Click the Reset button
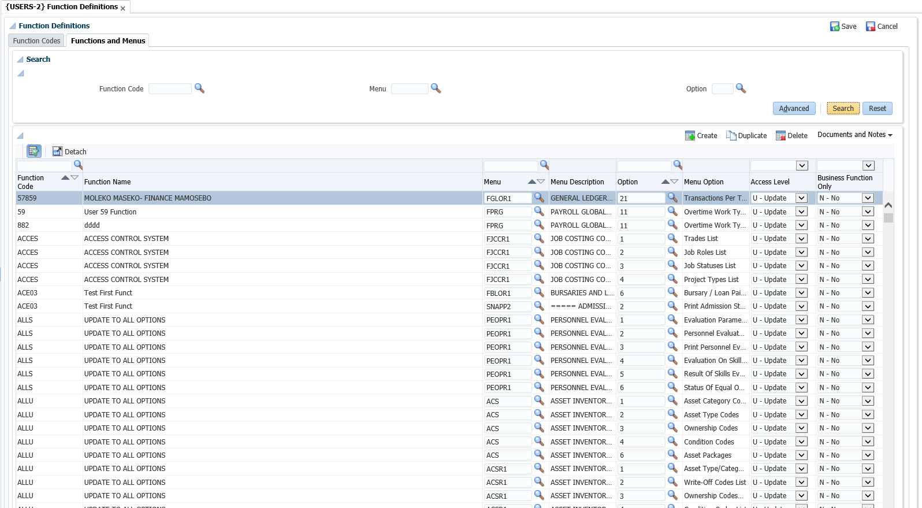The width and height of the screenshot is (922, 508). coord(877,109)
